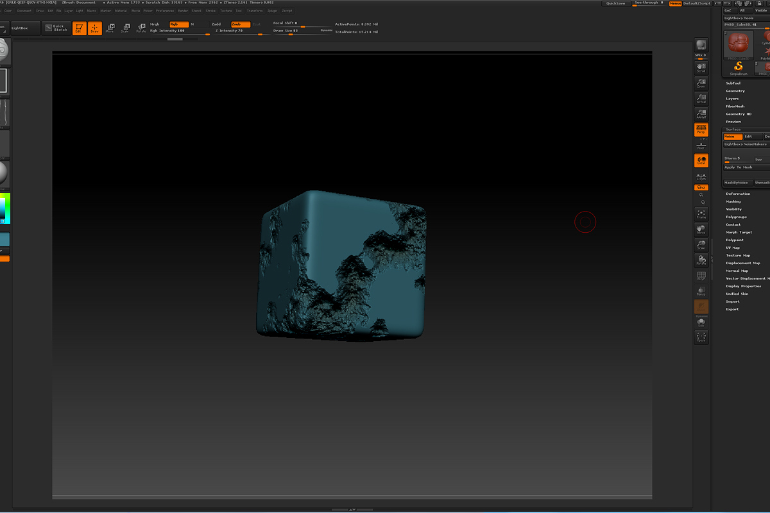Click the Zoom document icon

point(701,83)
